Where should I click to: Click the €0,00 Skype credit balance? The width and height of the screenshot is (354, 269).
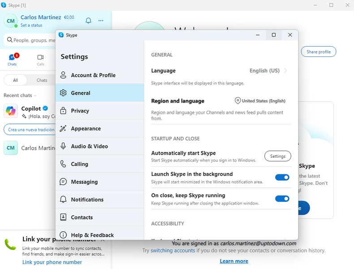69,17
